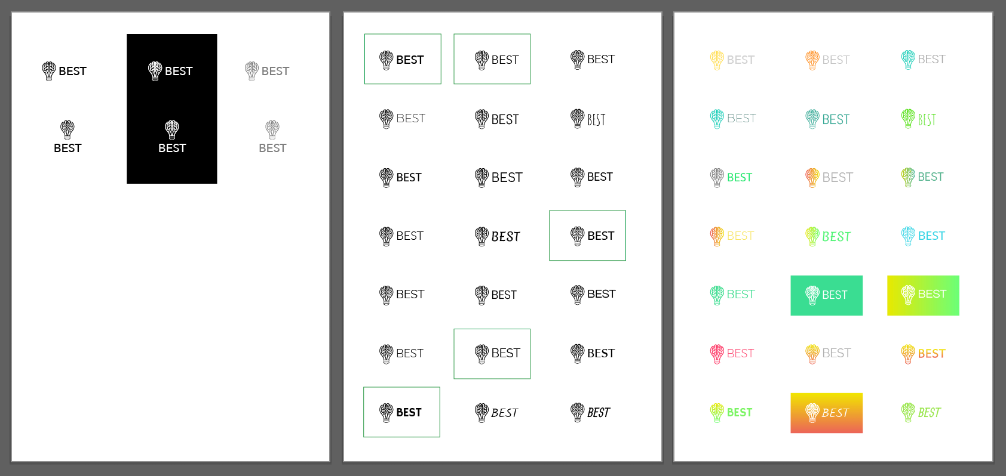Click the white bulb icon on teal-green rectangle

pyautogui.click(x=812, y=295)
